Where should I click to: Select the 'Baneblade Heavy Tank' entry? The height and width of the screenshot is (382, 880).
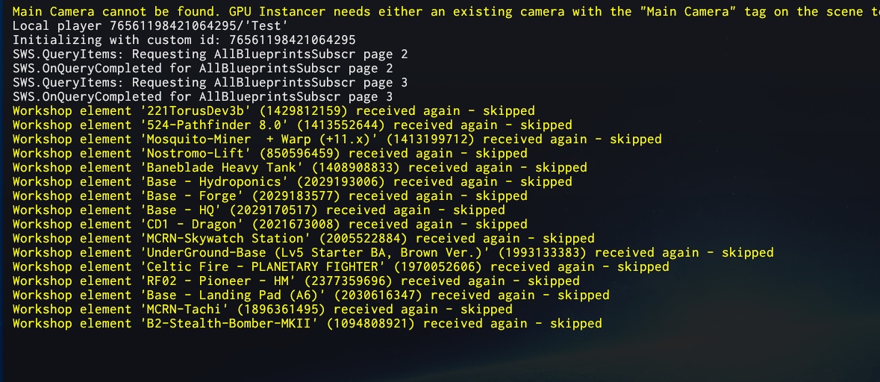[300, 168]
